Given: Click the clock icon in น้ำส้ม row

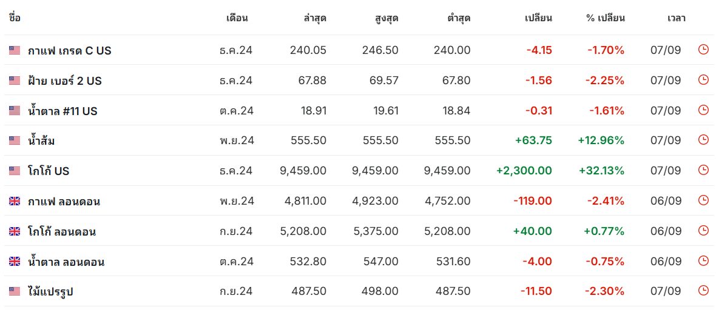Looking at the screenshot, I should click(x=703, y=140).
